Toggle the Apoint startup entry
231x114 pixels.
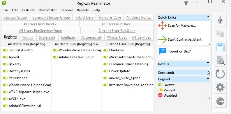pyautogui.click(x=5, y=57)
